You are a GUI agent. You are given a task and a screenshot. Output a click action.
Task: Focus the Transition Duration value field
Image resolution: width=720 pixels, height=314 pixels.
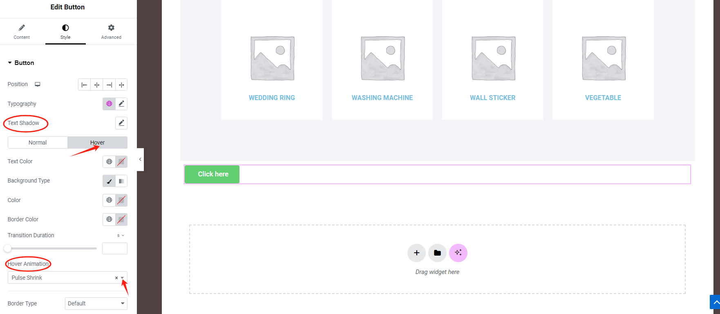[115, 248]
